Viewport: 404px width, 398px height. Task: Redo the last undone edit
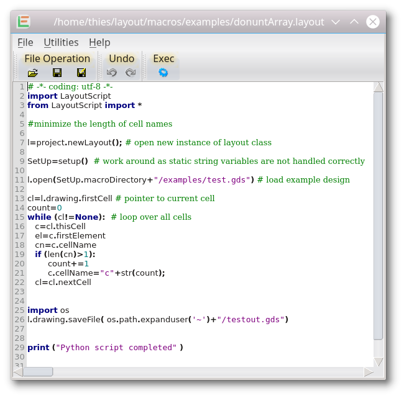(131, 73)
